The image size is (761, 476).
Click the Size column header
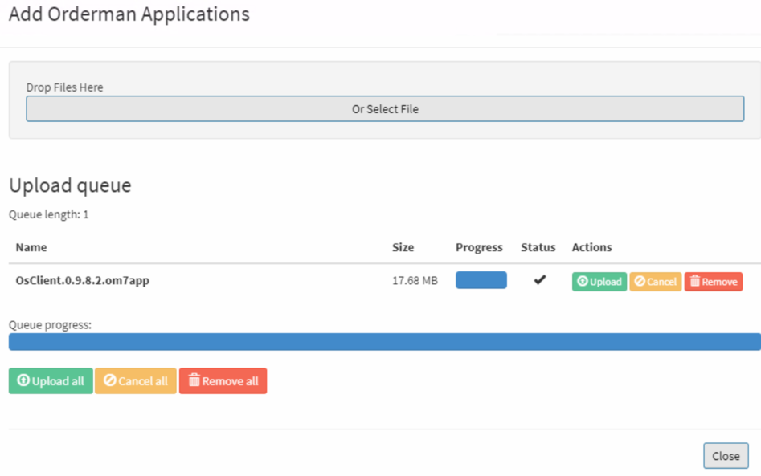[403, 247]
